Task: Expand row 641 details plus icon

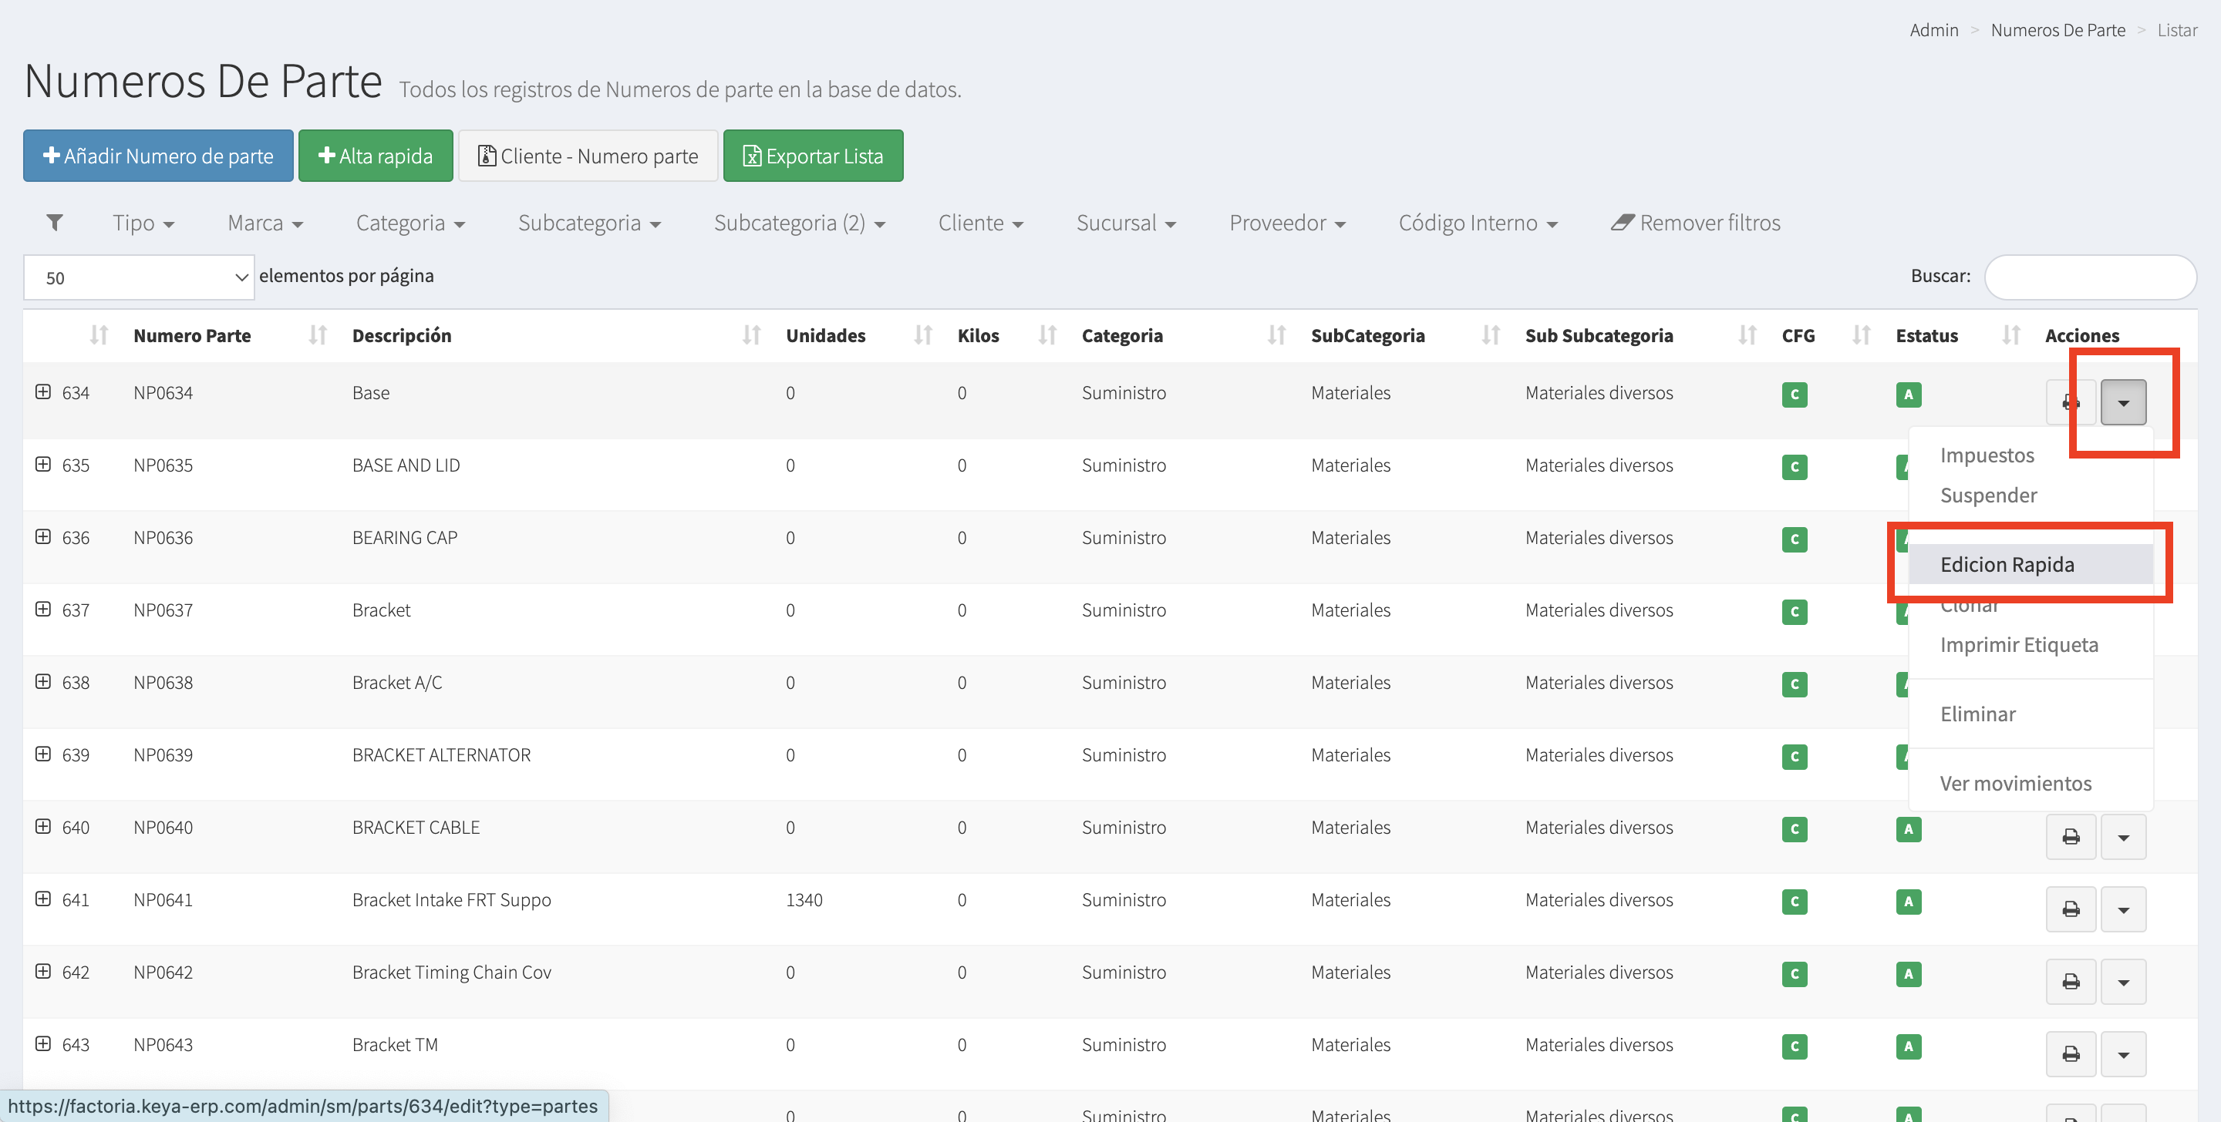Action: 43,899
